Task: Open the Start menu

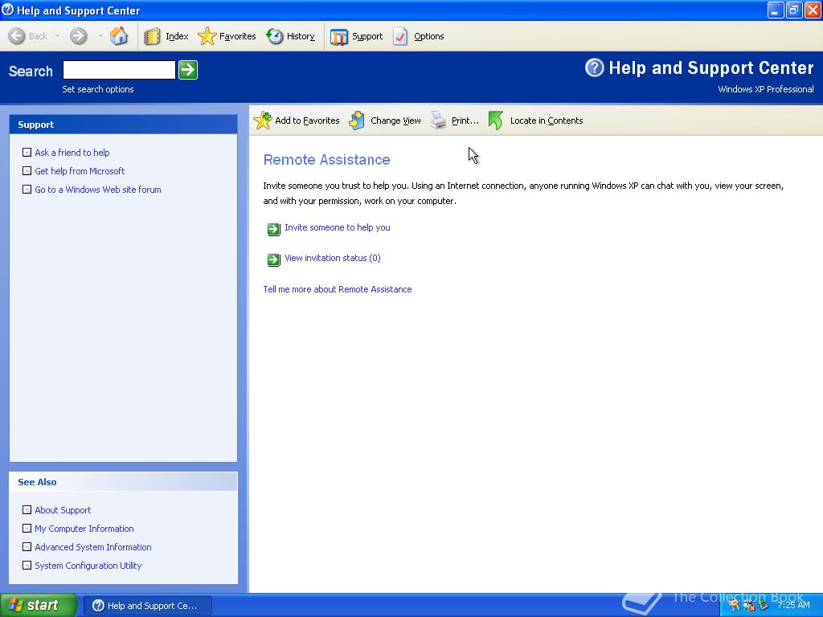Action: point(36,605)
